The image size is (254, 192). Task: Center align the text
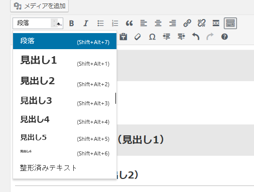click(x=158, y=23)
